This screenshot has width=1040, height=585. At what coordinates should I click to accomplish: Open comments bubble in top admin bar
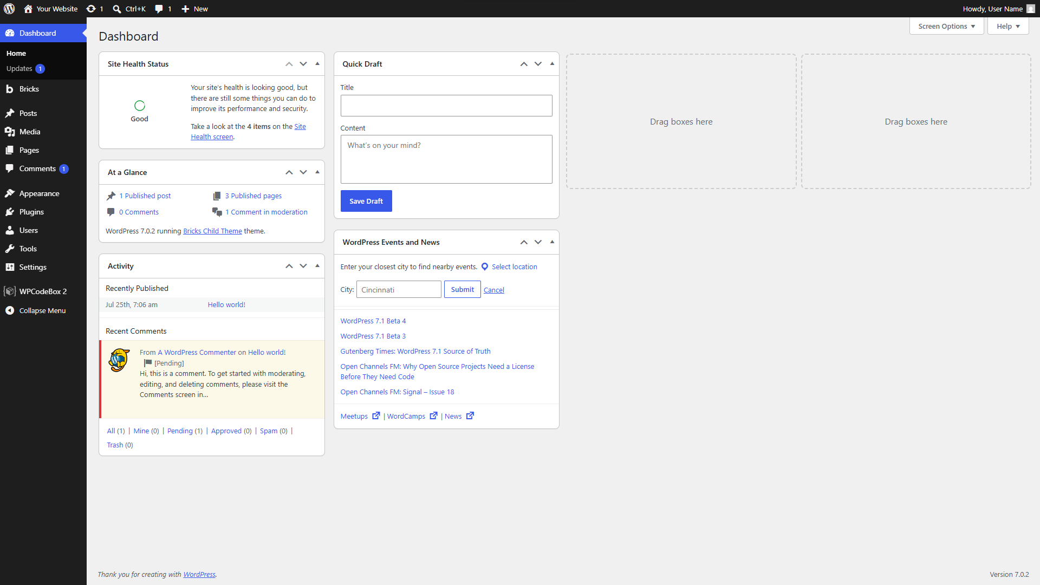pos(159,9)
